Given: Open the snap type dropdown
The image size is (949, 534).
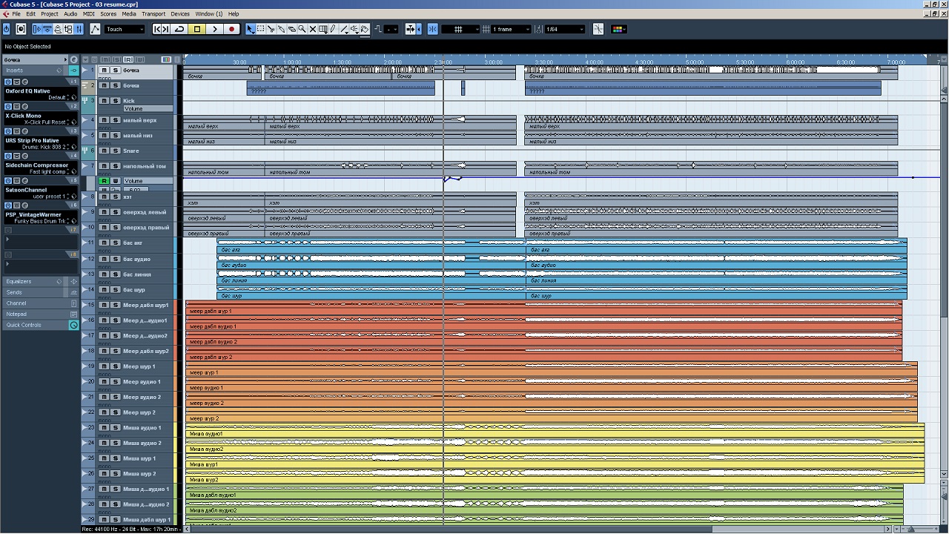Looking at the screenshot, I should point(460,29).
